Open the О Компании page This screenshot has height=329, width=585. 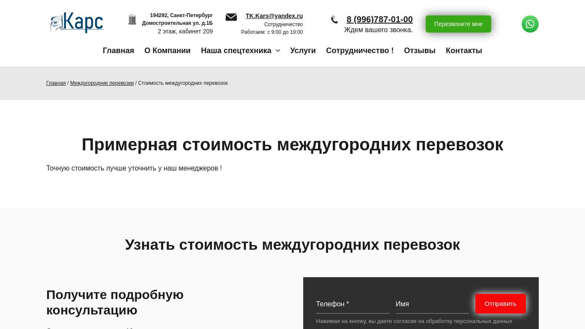167,51
